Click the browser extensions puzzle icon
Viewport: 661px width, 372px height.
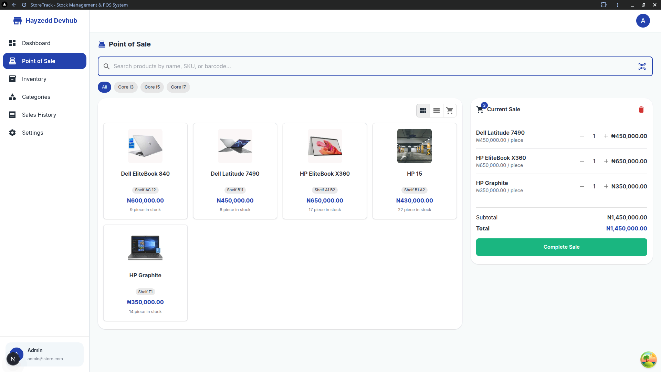(x=604, y=5)
